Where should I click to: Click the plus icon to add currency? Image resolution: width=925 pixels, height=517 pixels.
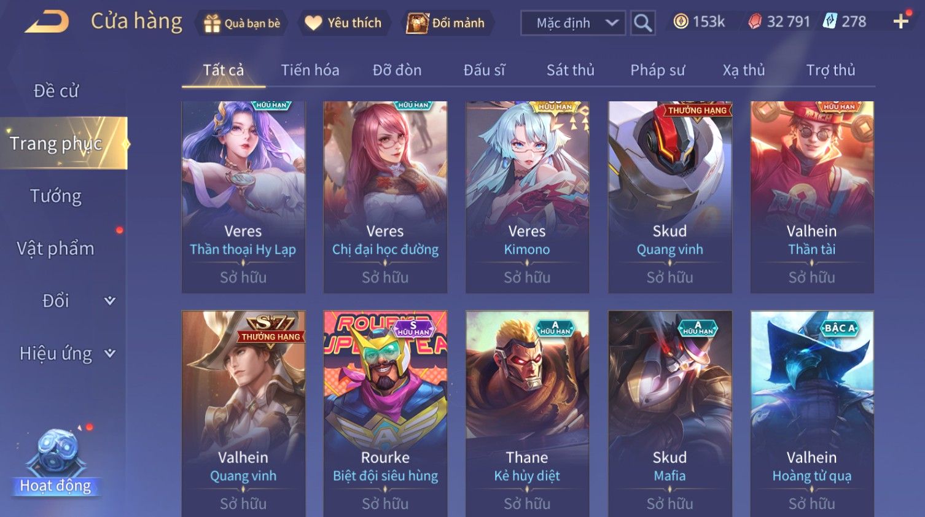901,21
